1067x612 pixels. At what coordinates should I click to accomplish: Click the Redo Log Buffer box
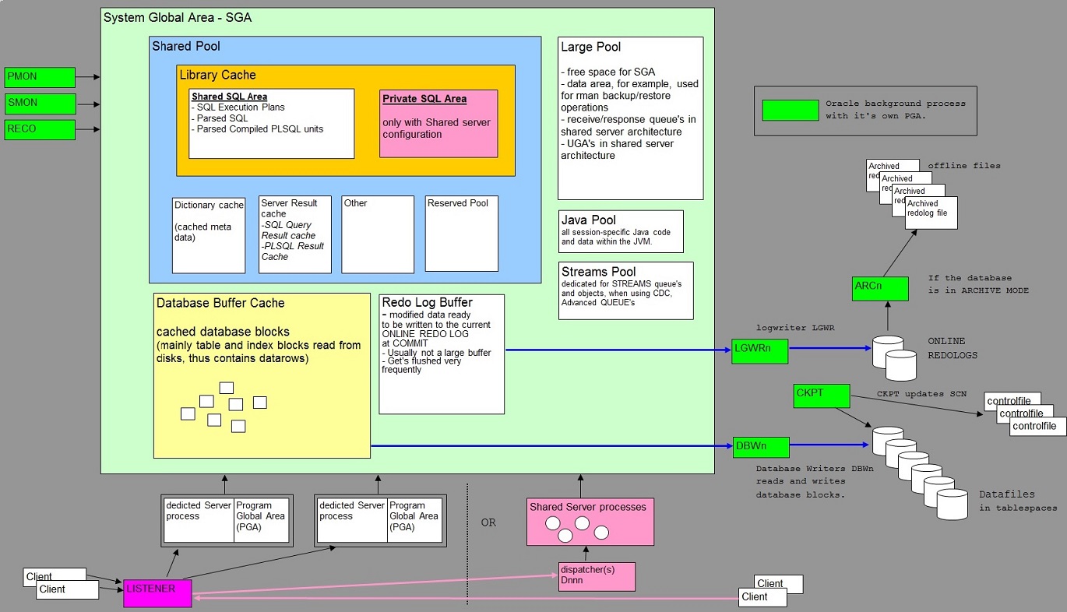442,353
